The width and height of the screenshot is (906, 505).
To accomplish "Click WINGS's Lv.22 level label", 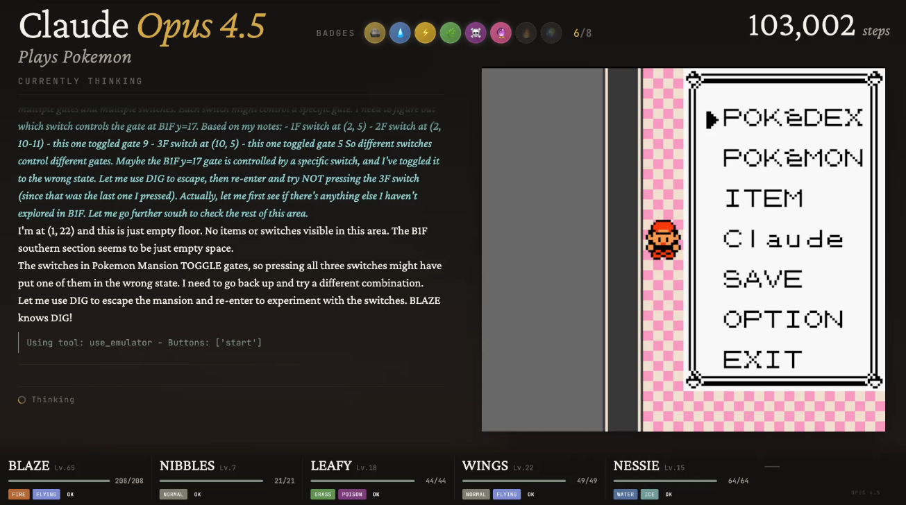I will [x=523, y=468].
